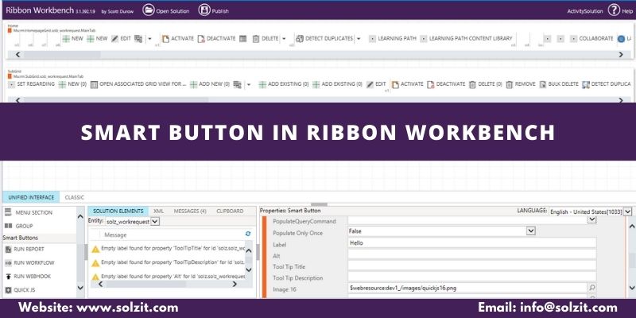Select the RUN WORKFLOW smart button
Screen dimensions: 636x318
click(29, 263)
